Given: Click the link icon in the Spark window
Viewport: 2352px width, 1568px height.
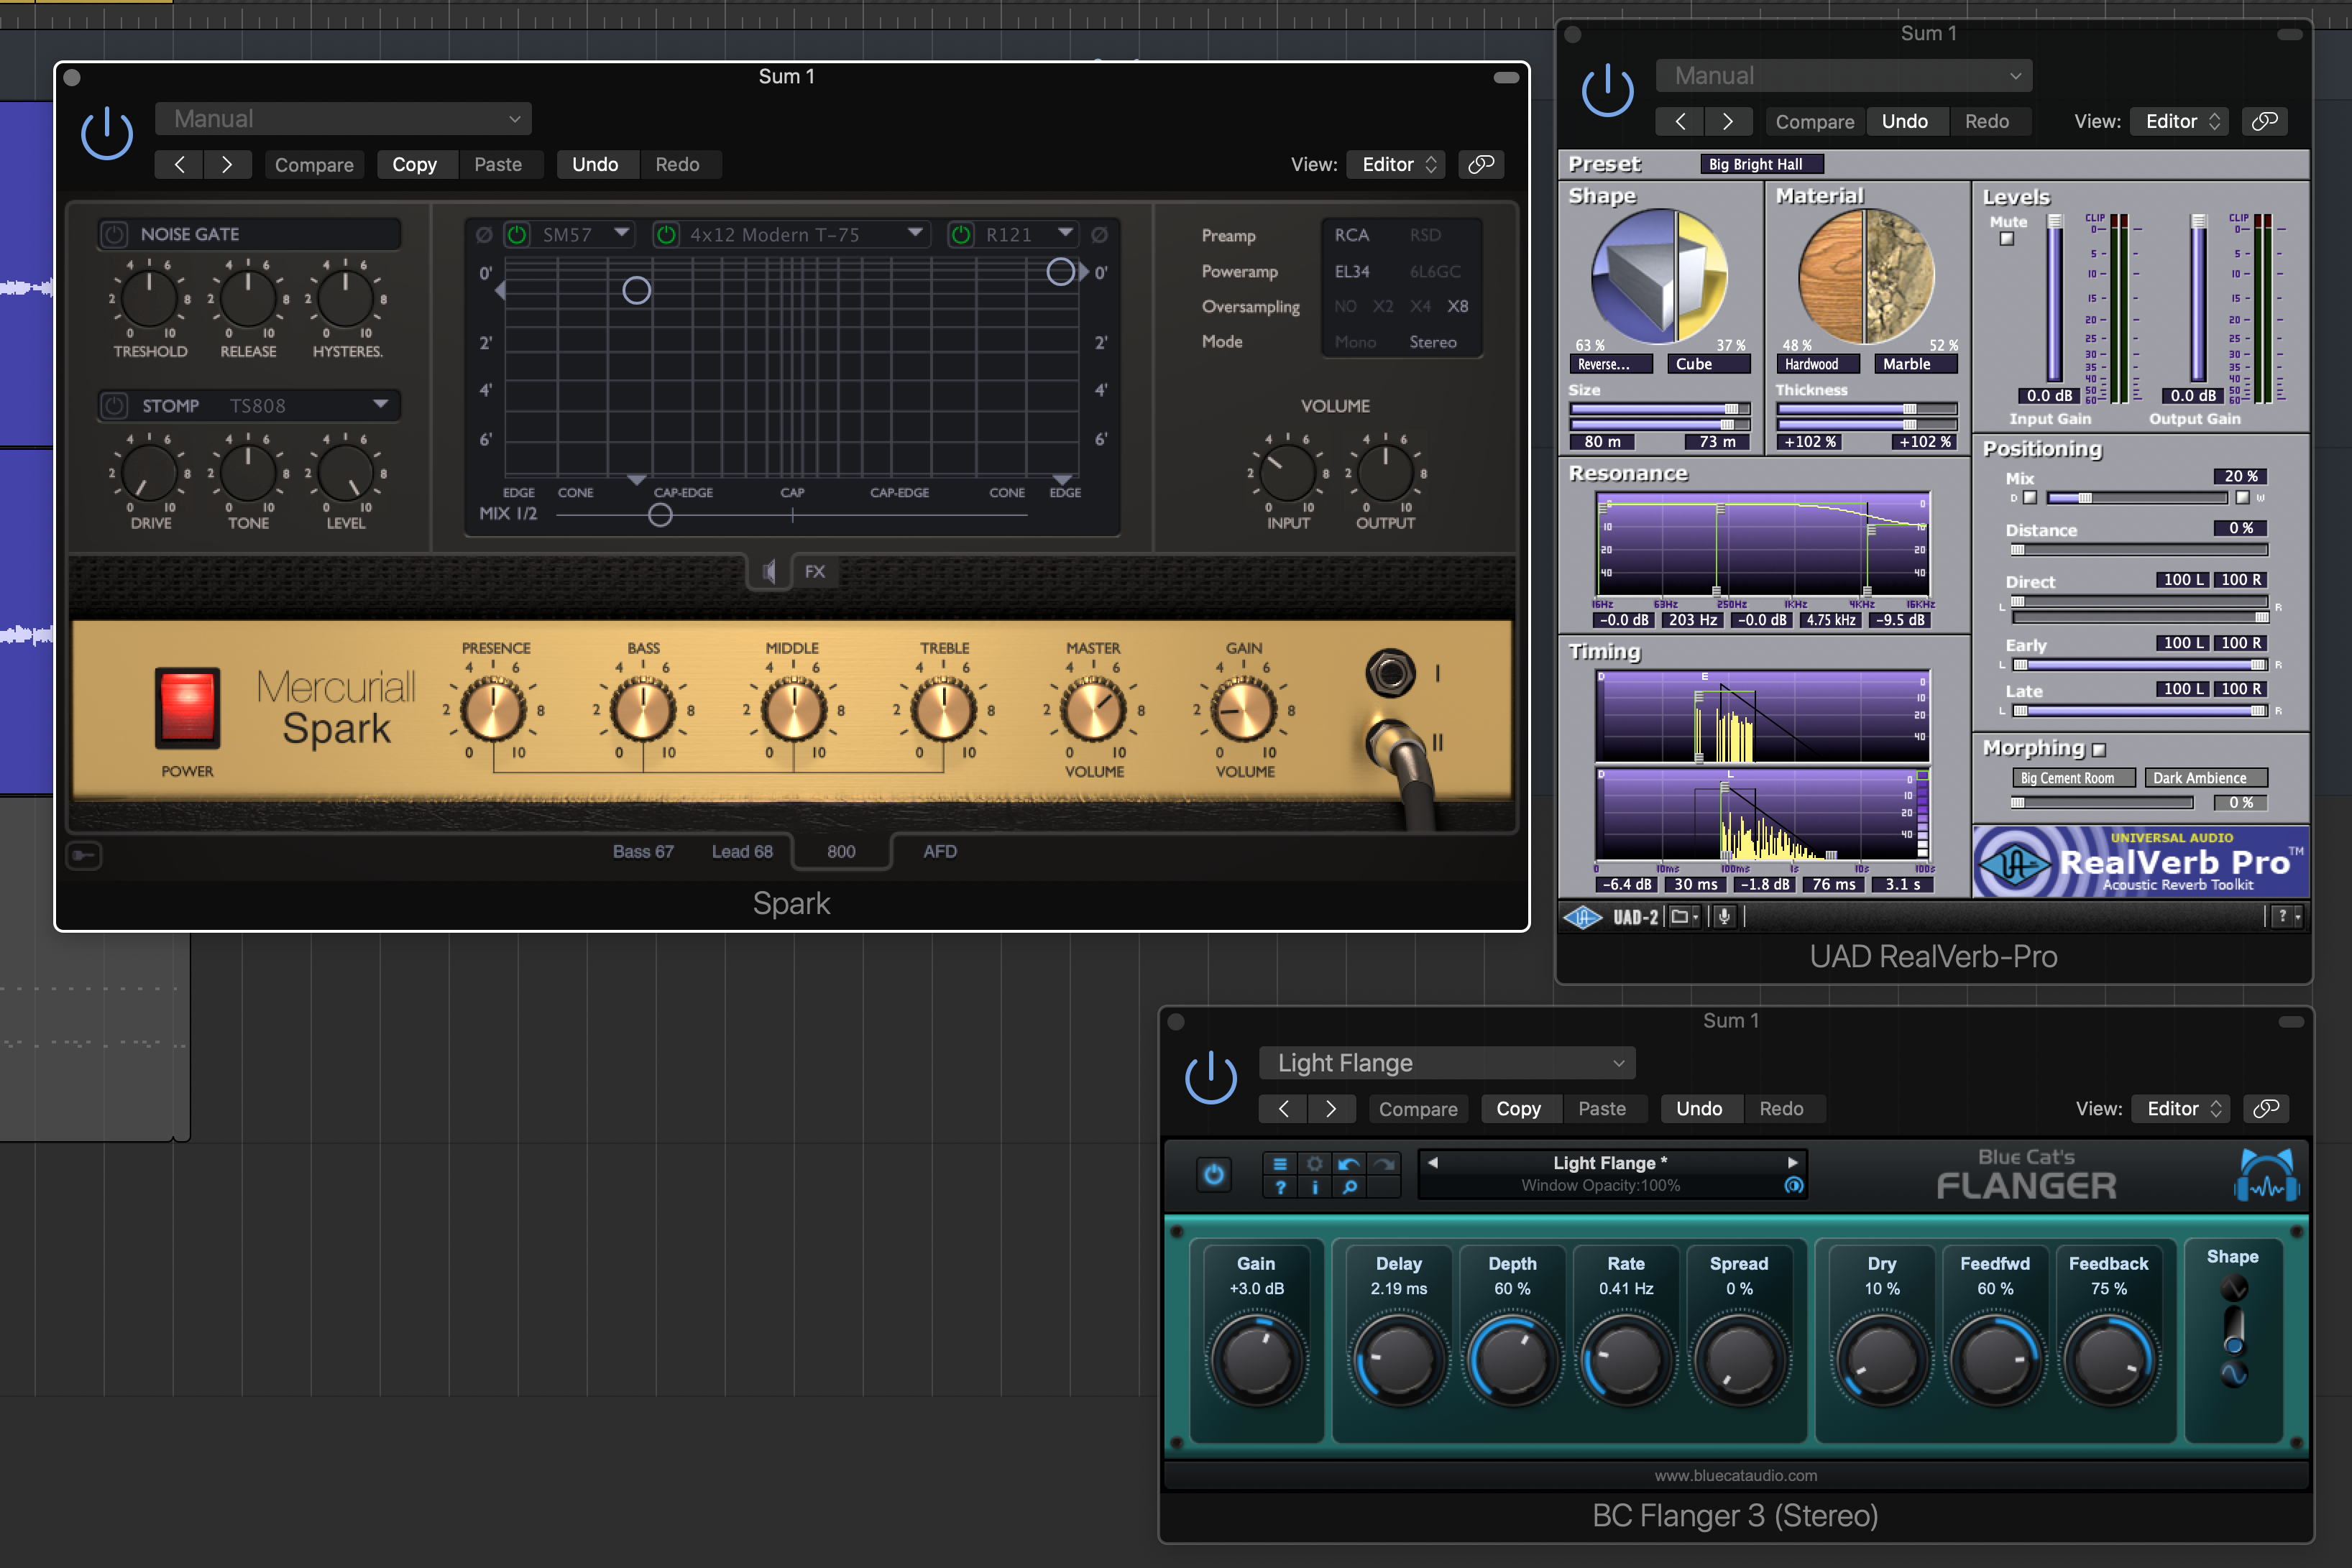Looking at the screenshot, I should pos(1481,164).
